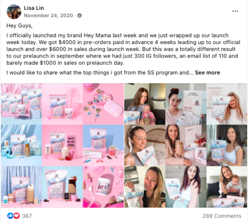Open photo of woman holding baby in pink
Viewport: 248px width, 222px height.
pos(144,104)
